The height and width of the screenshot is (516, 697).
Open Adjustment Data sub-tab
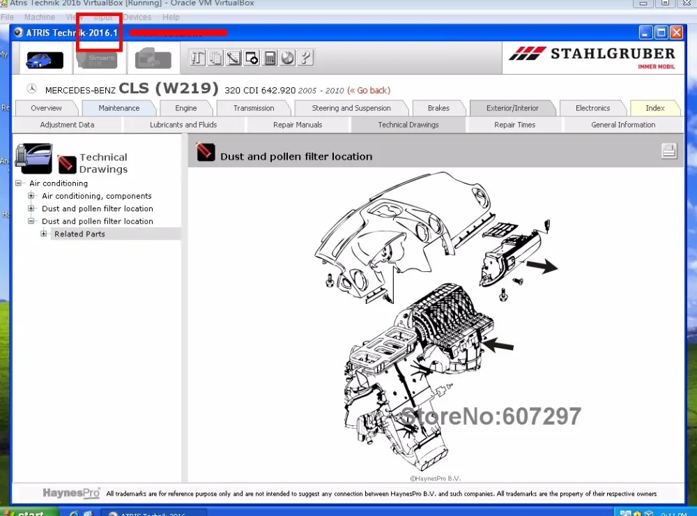[x=67, y=125]
